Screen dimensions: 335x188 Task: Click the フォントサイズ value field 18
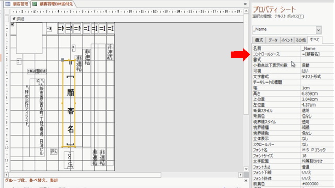point(318,156)
